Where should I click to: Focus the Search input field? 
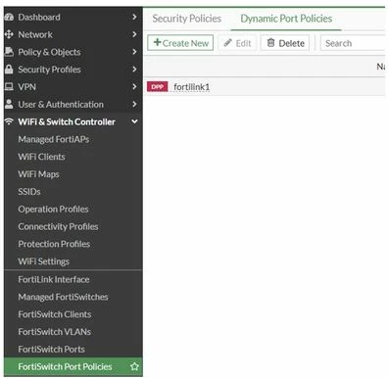[x=354, y=43]
